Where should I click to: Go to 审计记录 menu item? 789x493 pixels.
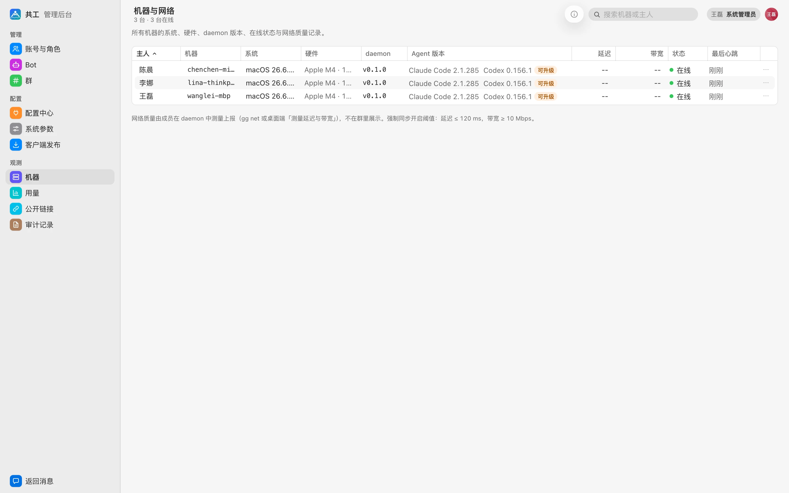click(x=60, y=225)
